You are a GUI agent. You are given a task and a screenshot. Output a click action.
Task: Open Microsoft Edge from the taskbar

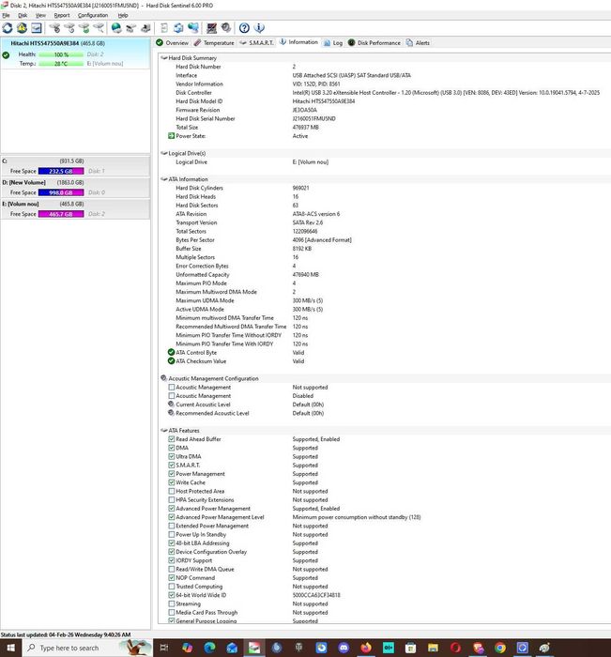point(209,648)
